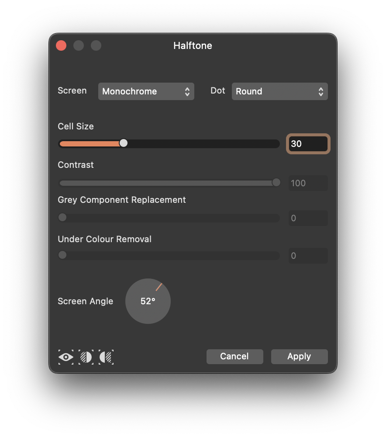The width and height of the screenshot is (386, 438).
Task: Click the Contrast value field showing 100
Action: (308, 183)
